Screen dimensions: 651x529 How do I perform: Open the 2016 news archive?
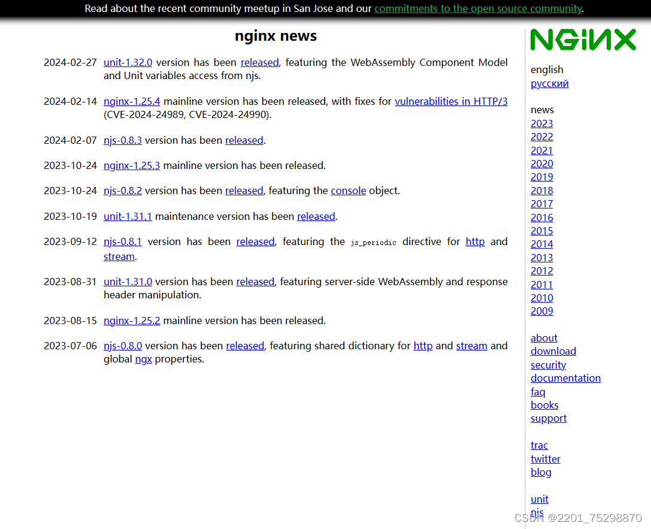pyautogui.click(x=542, y=217)
